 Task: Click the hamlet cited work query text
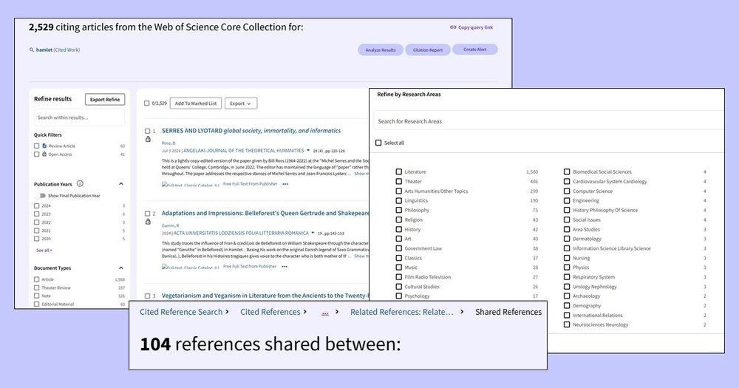tap(58, 50)
